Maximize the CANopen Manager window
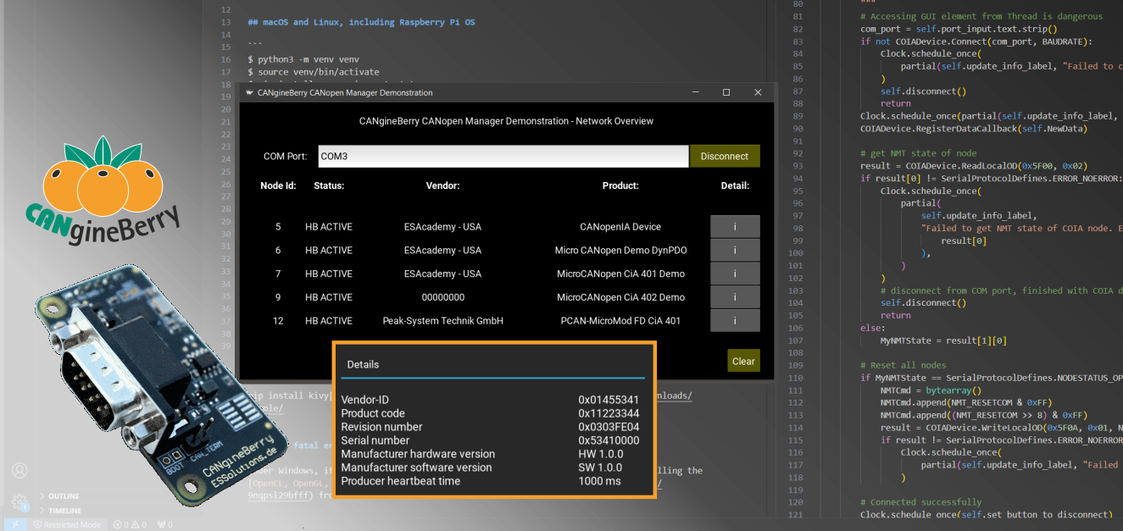The image size is (1123, 531). [x=726, y=92]
